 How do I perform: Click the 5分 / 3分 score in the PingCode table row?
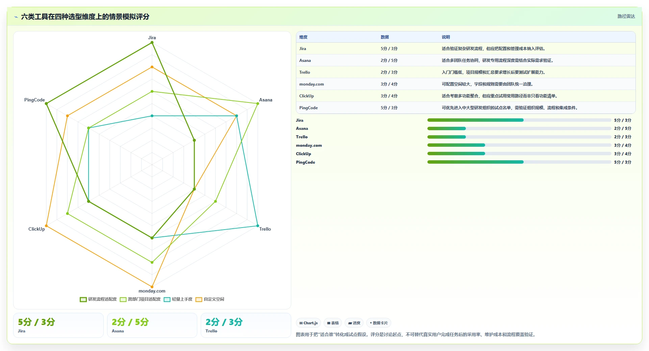click(x=389, y=108)
